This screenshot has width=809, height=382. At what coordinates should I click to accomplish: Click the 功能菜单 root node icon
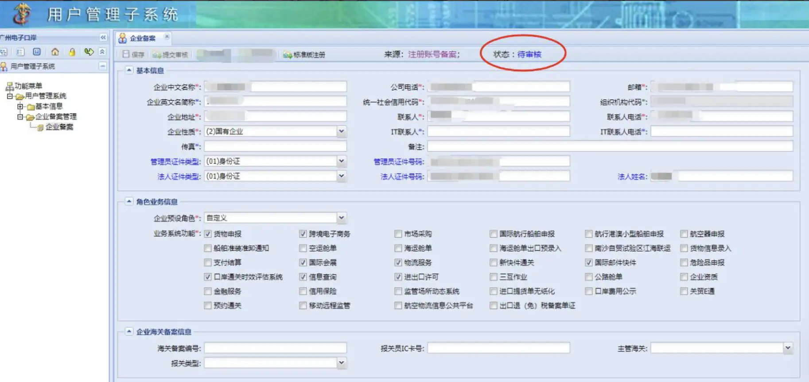pyautogui.click(x=10, y=86)
